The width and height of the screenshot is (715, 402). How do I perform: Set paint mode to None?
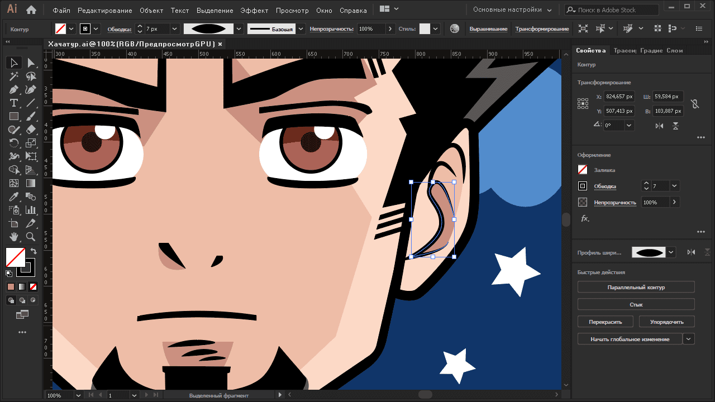[33, 286]
